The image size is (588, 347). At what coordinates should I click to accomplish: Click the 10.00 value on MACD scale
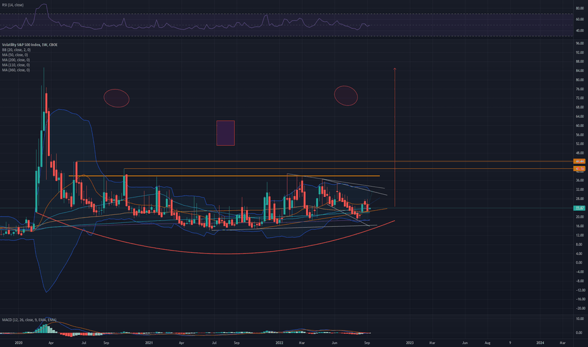pos(579,319)
